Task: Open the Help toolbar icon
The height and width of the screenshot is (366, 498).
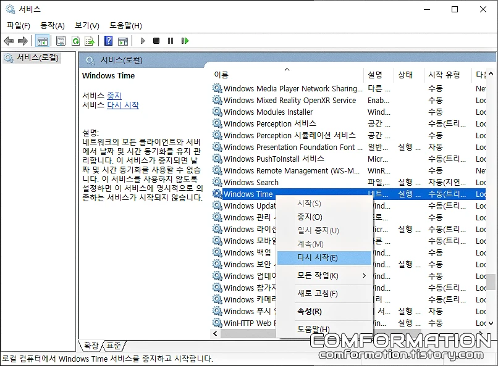Action: point(108,41)
